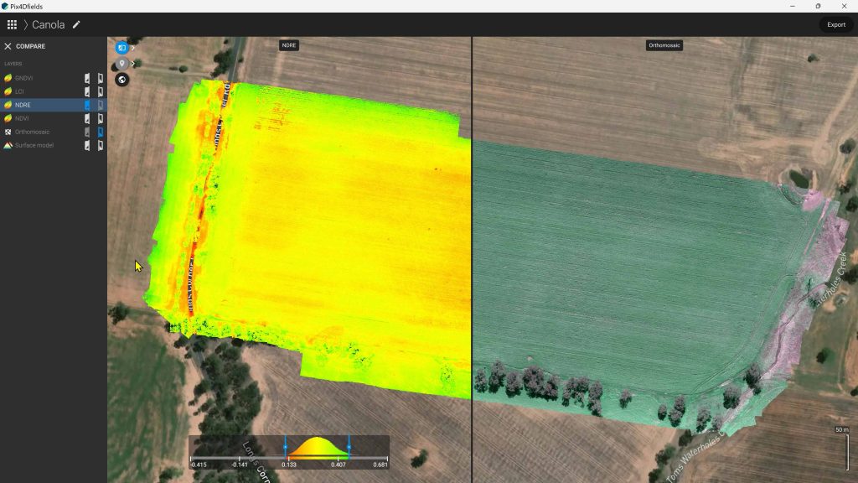
Task: Click the location pin marker icon
Action: [121, 64]
